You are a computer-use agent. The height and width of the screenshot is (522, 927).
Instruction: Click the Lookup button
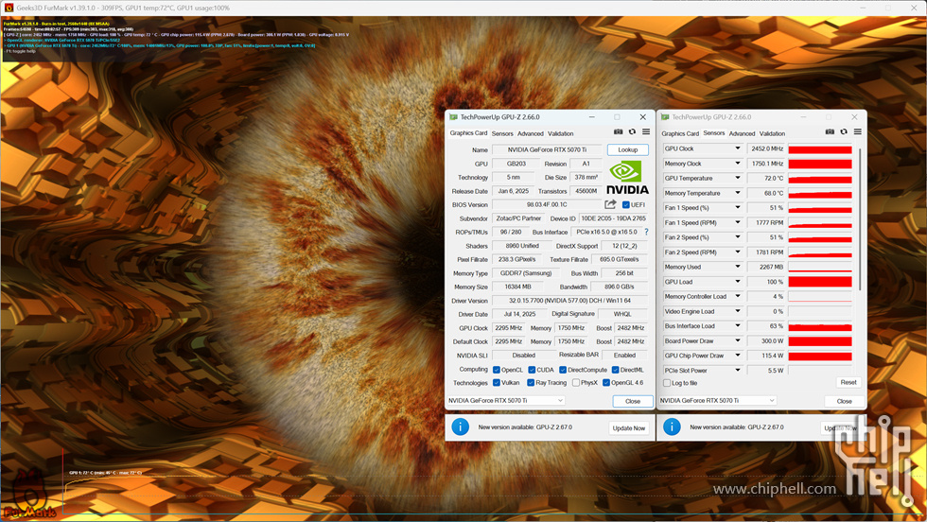[628, 149]
